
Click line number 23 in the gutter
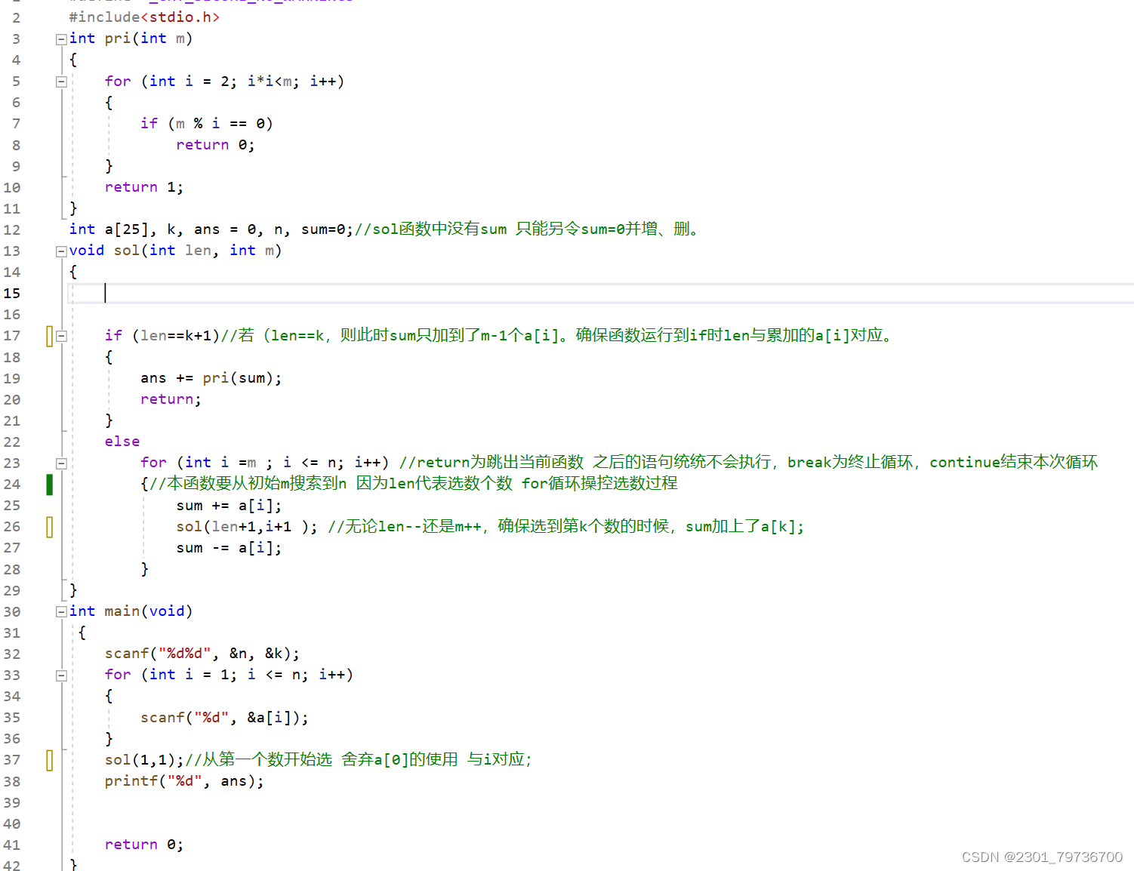point(12,463)
